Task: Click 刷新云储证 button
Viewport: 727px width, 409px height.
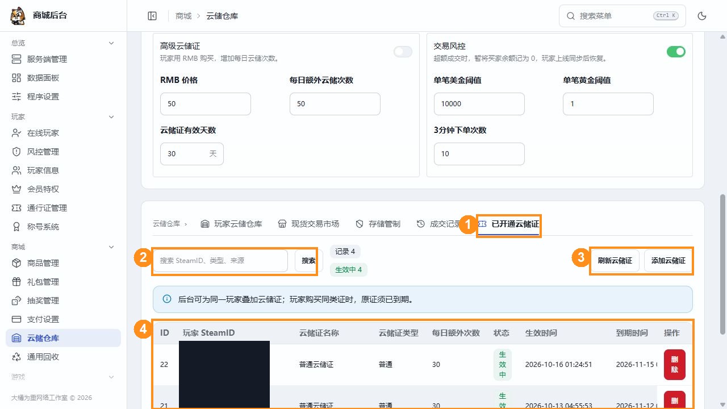Action: 615,261
